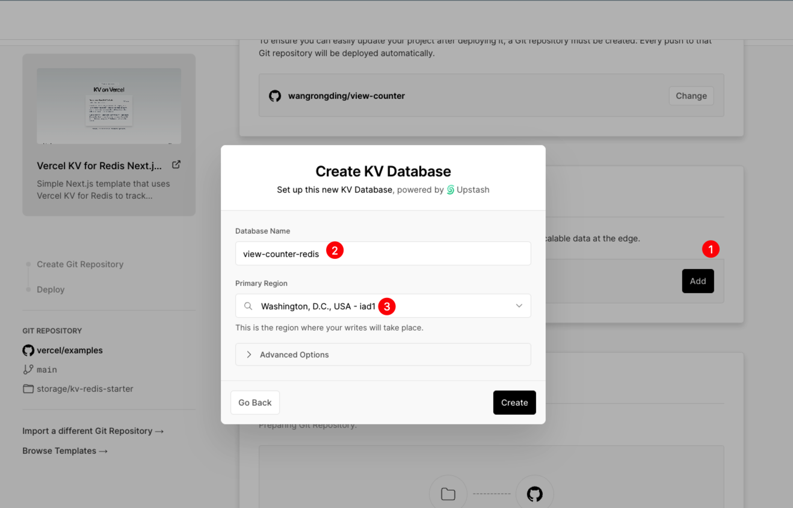Select the Create Git Repository step
The height and width of the screenshot is (508, 793).
80,264
